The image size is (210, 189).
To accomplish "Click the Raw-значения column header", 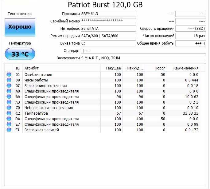I will 184,68.
